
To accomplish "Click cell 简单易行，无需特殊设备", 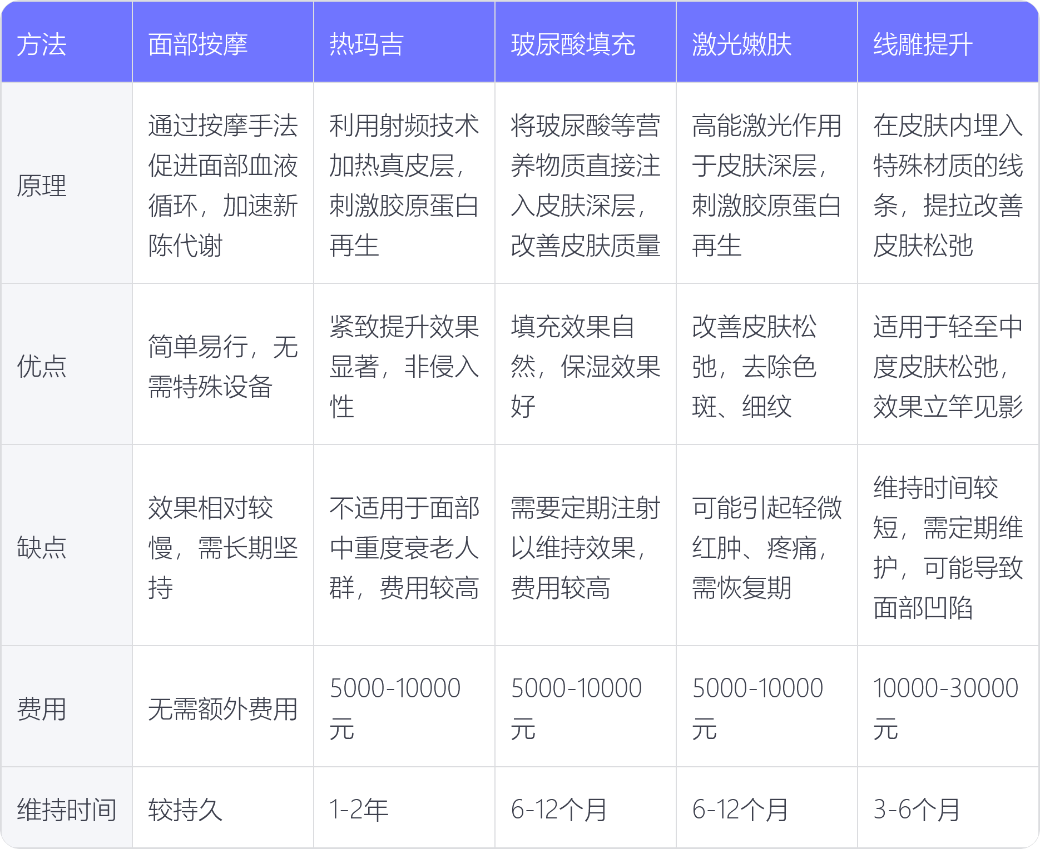I will point(223,364).
